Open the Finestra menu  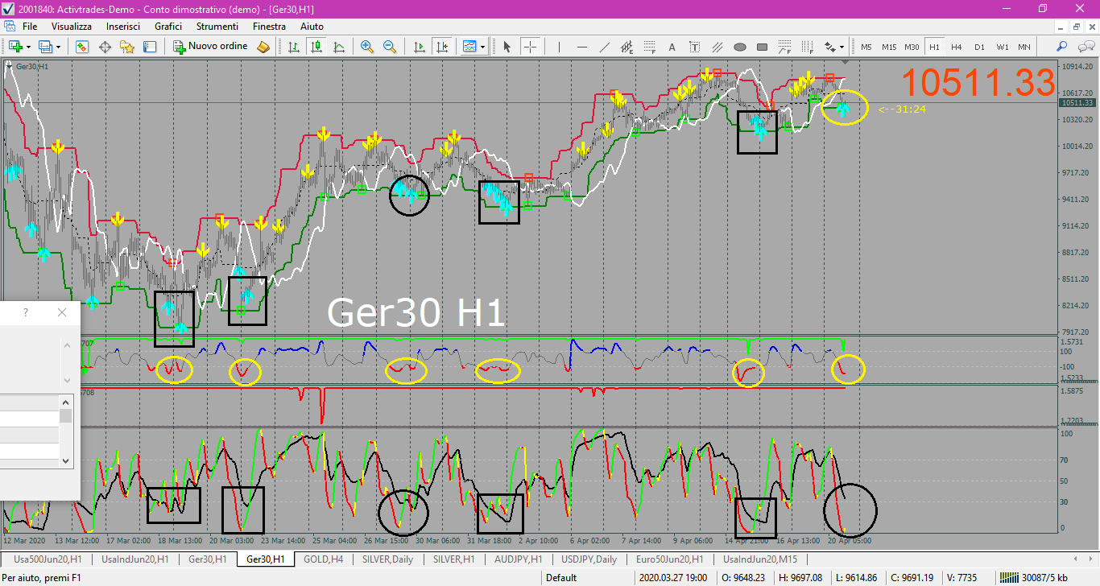tap(269, 27)
